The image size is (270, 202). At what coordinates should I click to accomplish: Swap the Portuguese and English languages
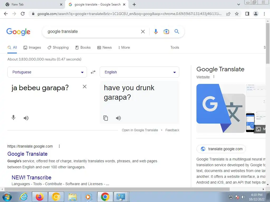click(x=93, y=72)
